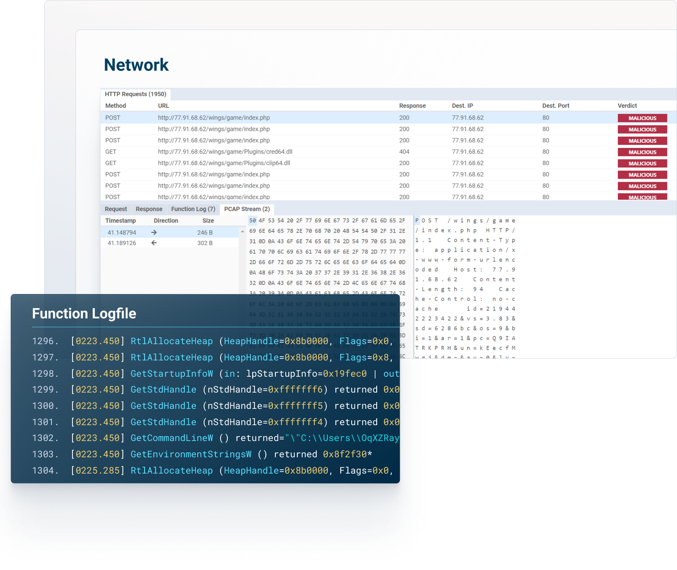This screenshot has height=570, width=677.
Task: Click MALICIOUS badge in first POST row
Action: pyautogui.click(x=642, y=118)
